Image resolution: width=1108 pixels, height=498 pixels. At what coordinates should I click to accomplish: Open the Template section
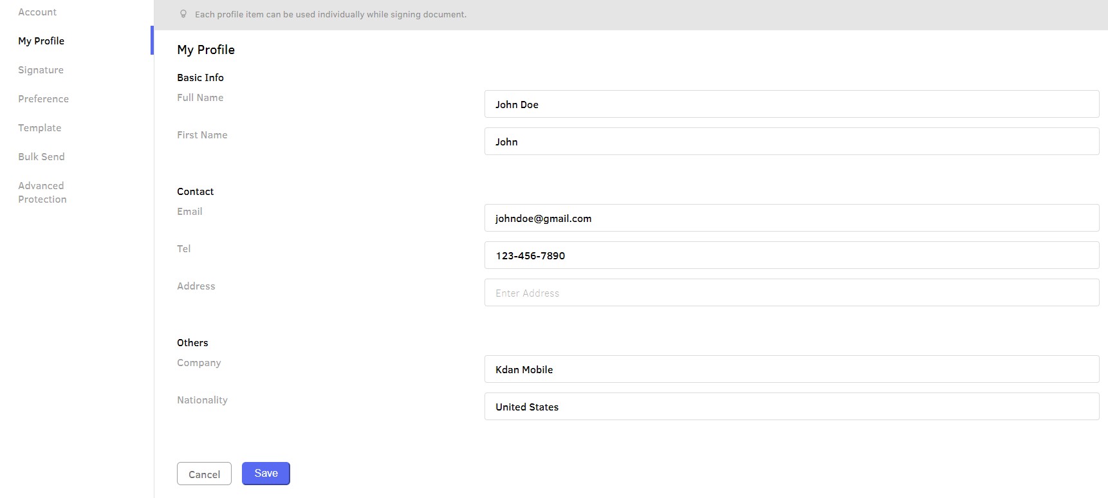(40, 127)
